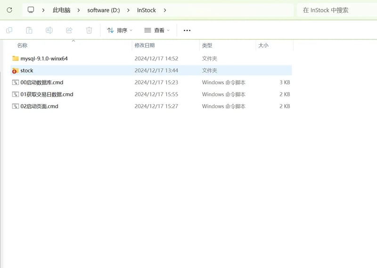
Task: Select the 02启动页面.cmd file
Action: point(39,106)
